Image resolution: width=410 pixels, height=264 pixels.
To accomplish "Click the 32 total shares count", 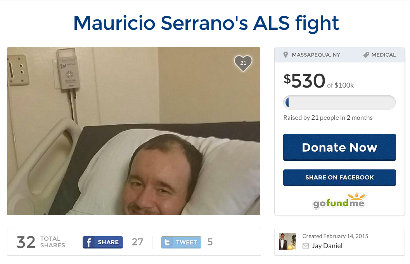I will point(26,242).
